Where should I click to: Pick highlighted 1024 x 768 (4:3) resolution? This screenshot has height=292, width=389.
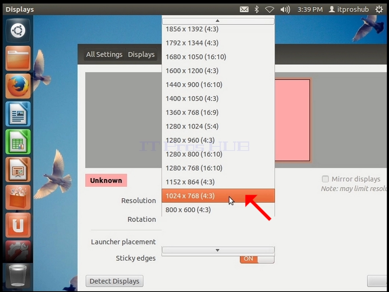pyautogui.click(x=218, y=196)
